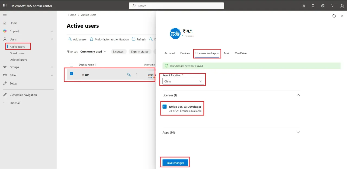The image size is (347, 169).
Task: Open the notifications bell
Action: (x=313, y=6)
